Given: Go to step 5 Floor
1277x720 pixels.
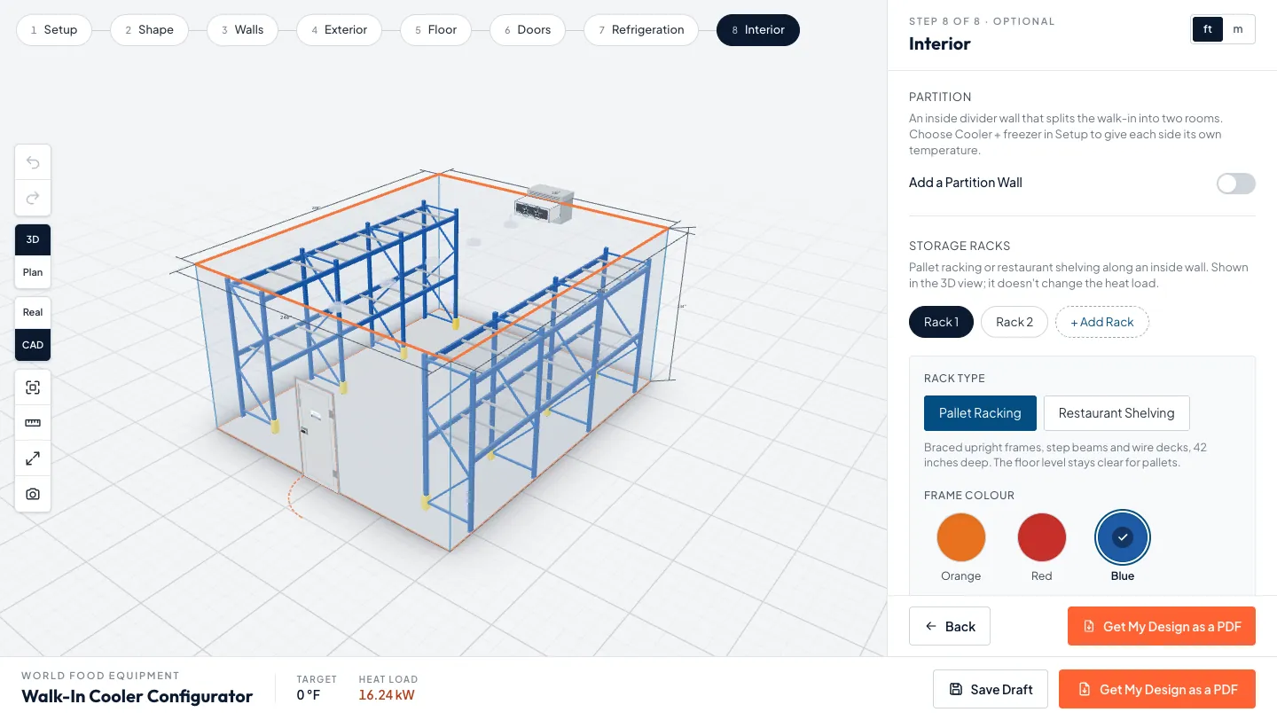Looking at the screenshot, I should tap(435, 29).
